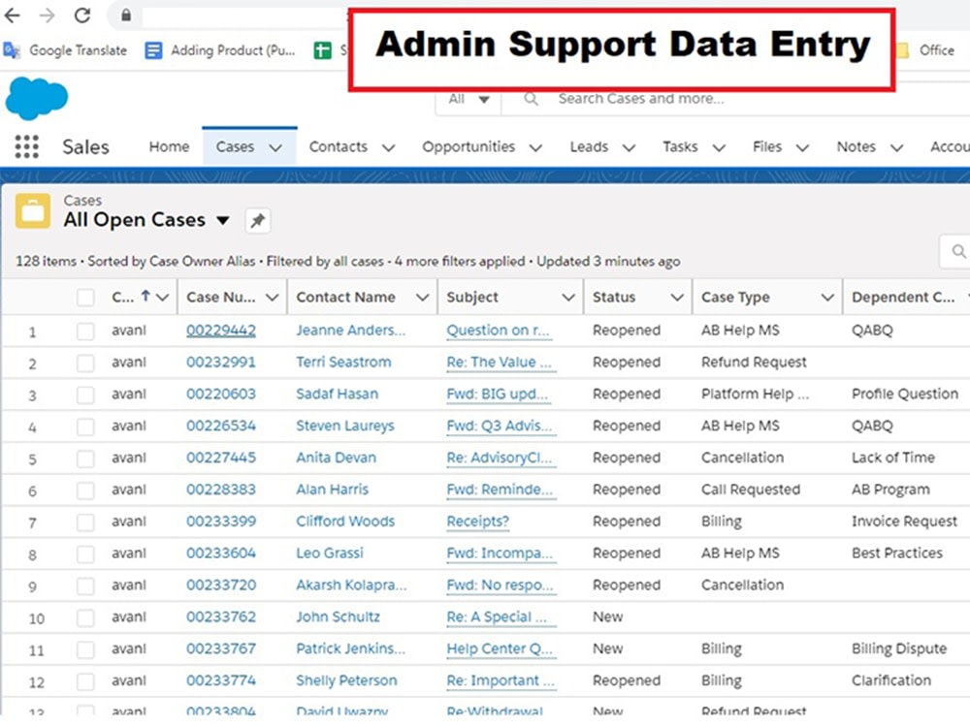Switch to the Contacts tab

tap(338, 146)
